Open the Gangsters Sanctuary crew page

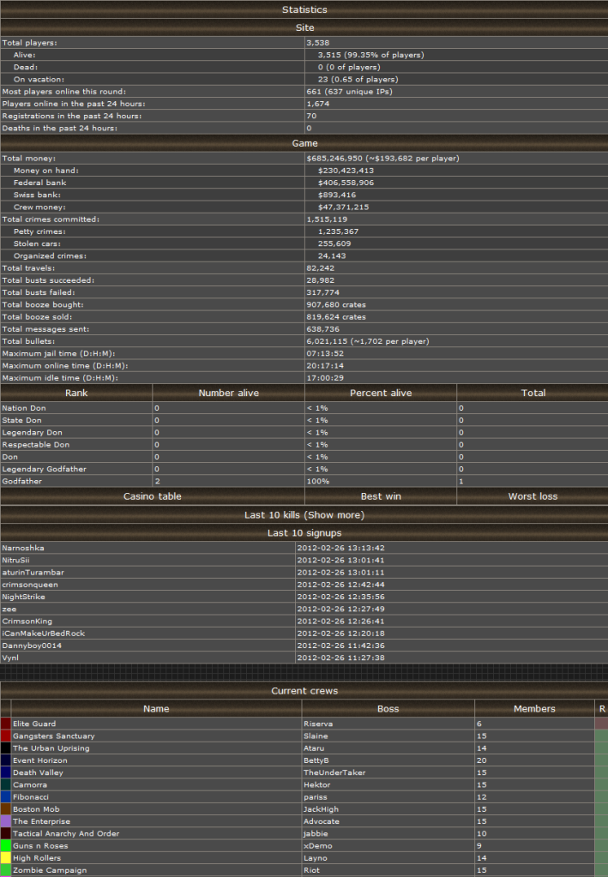coord(54,736)
